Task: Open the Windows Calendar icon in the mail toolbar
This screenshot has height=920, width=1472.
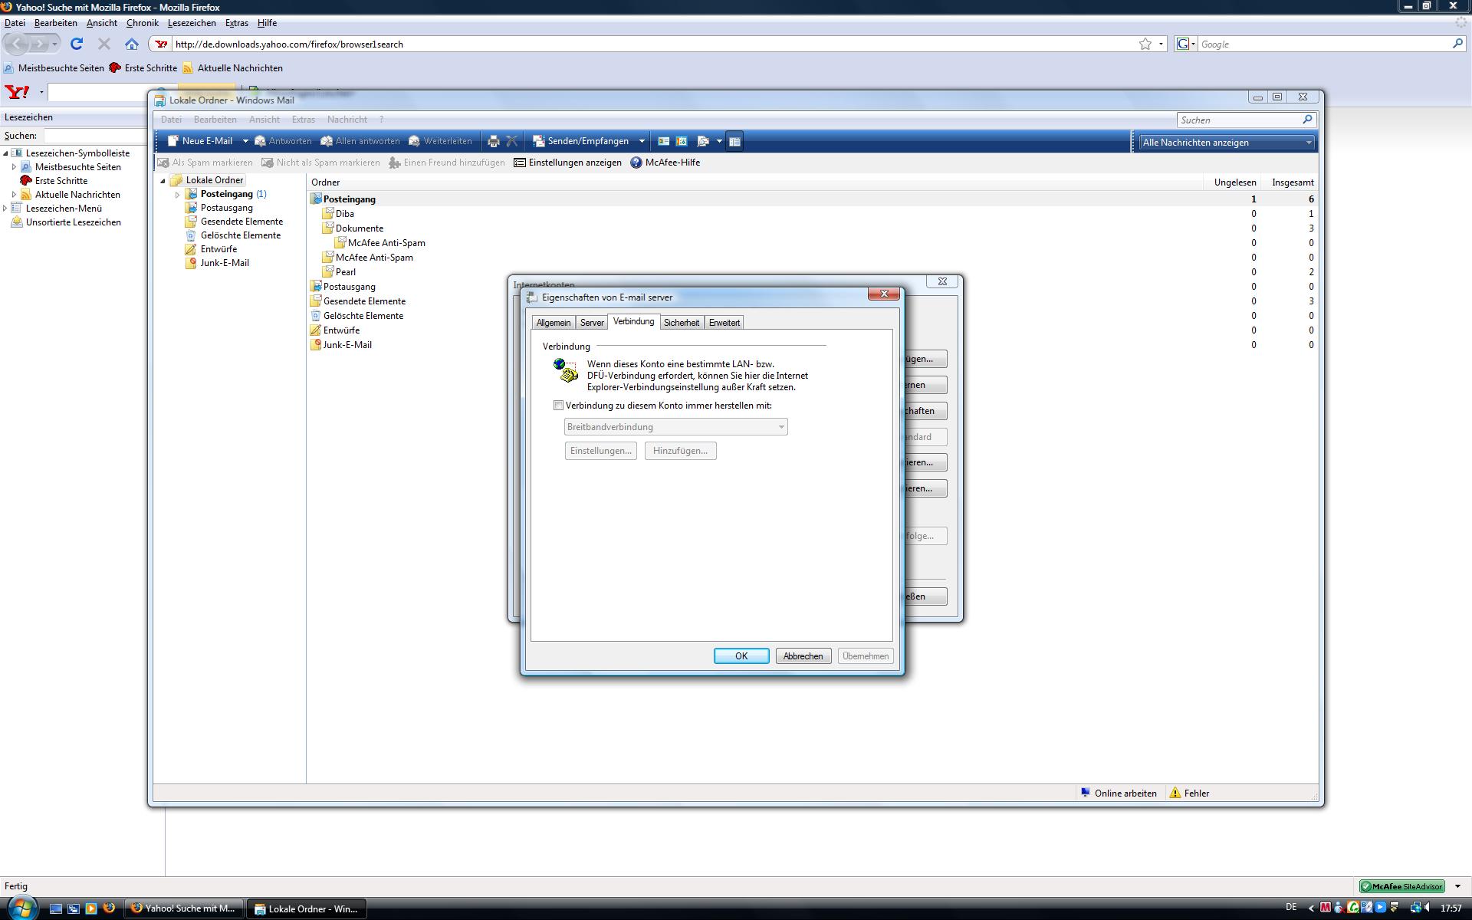Action: (681, 141)
